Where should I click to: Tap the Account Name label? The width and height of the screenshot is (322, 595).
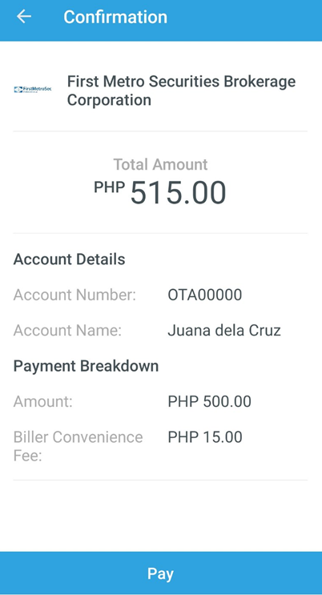pyautogui.click(x=67, y=331)
